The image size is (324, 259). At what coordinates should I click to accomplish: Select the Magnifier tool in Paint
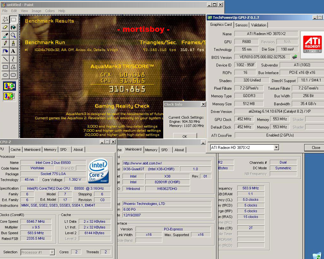(x=13, y=35)
